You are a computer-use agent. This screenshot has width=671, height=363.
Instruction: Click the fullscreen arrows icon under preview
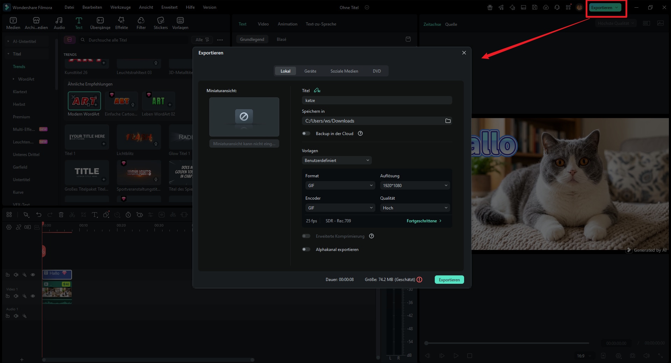(661, 356)
